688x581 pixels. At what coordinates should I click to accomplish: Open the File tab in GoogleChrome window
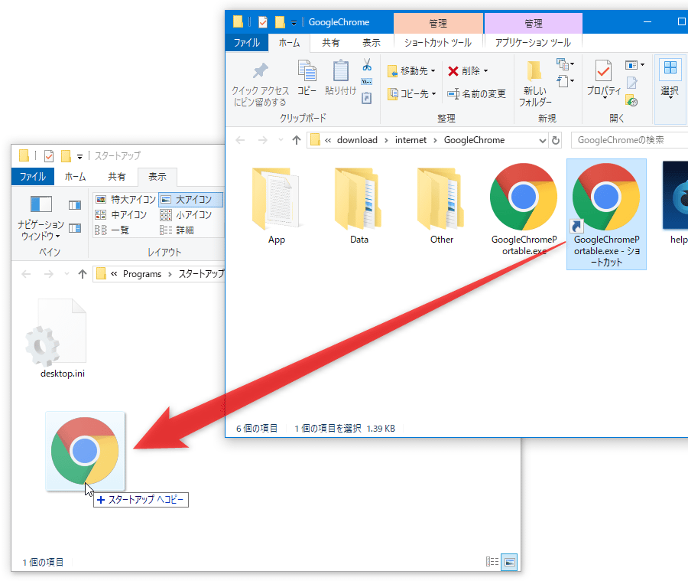pos(247,43)
